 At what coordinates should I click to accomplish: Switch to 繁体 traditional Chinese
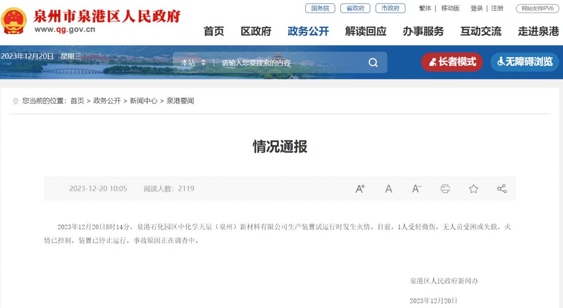[425, 8]
